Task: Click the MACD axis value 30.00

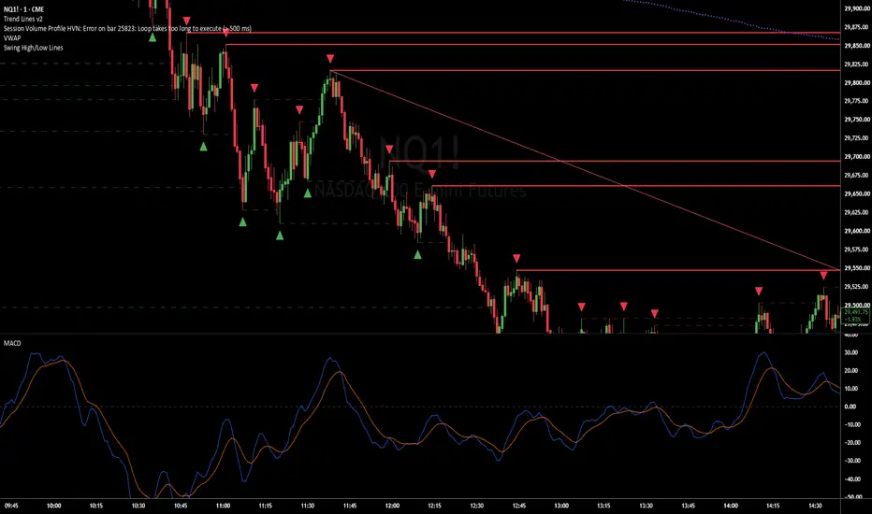Action: click(850, 353)
